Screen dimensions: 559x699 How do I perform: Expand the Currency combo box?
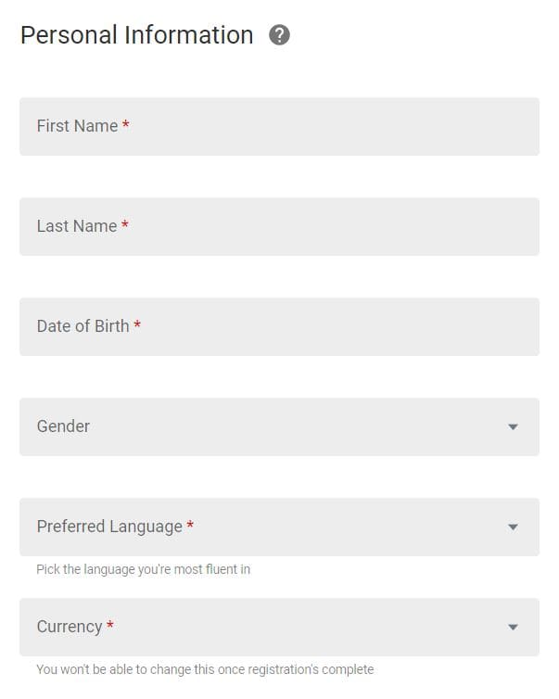pyautogui.click(x=280, y=628)
